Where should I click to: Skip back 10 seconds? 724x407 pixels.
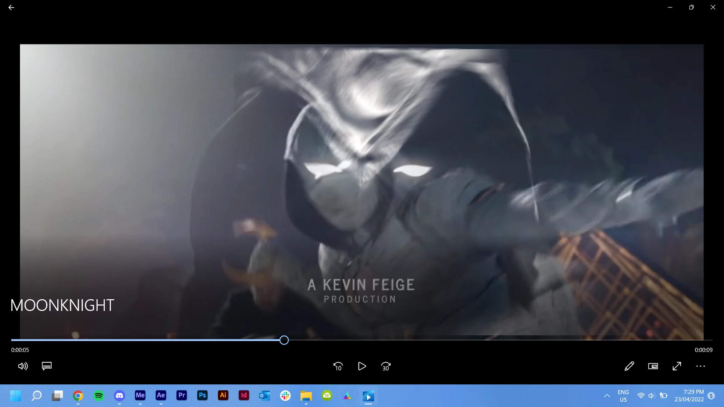pos(338,366)
